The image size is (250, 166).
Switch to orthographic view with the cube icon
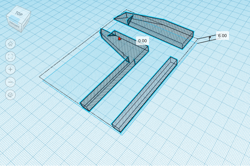10,95
